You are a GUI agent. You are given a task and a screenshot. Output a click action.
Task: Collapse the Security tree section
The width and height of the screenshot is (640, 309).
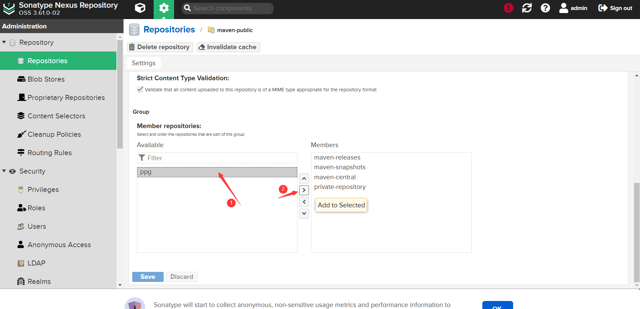pos(4,171)
